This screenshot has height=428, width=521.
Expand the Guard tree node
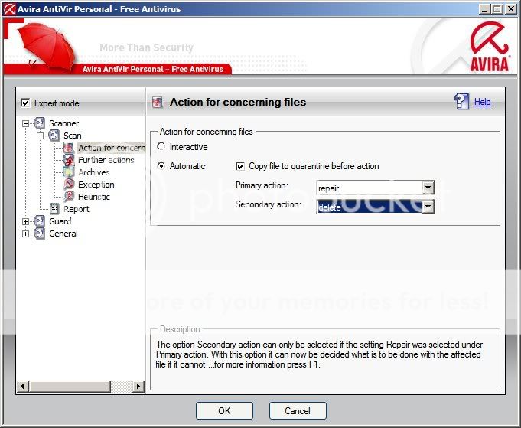coord(25,221)
